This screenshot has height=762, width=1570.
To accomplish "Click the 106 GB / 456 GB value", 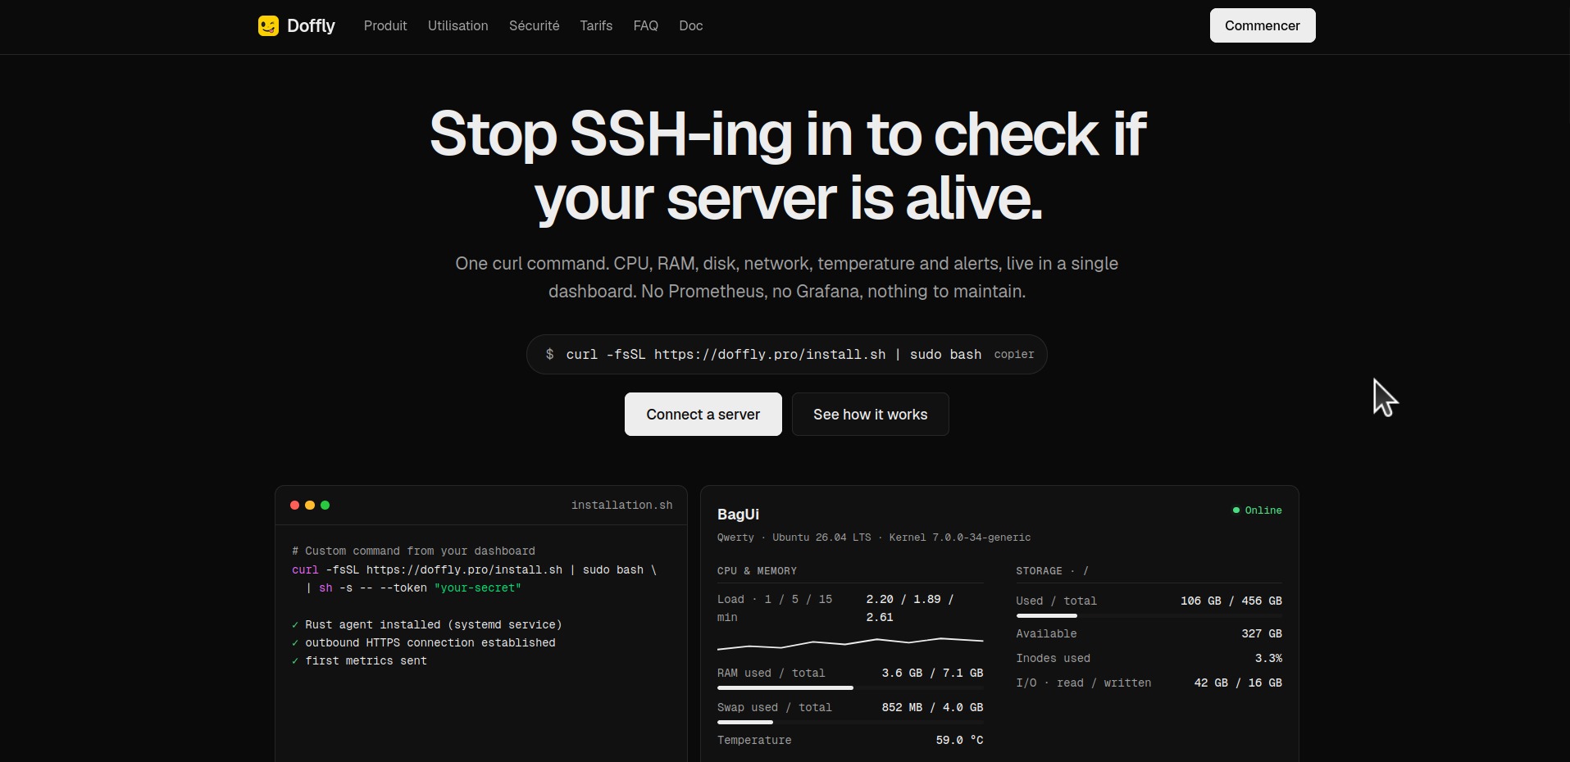I will (x=1231, y=601).
